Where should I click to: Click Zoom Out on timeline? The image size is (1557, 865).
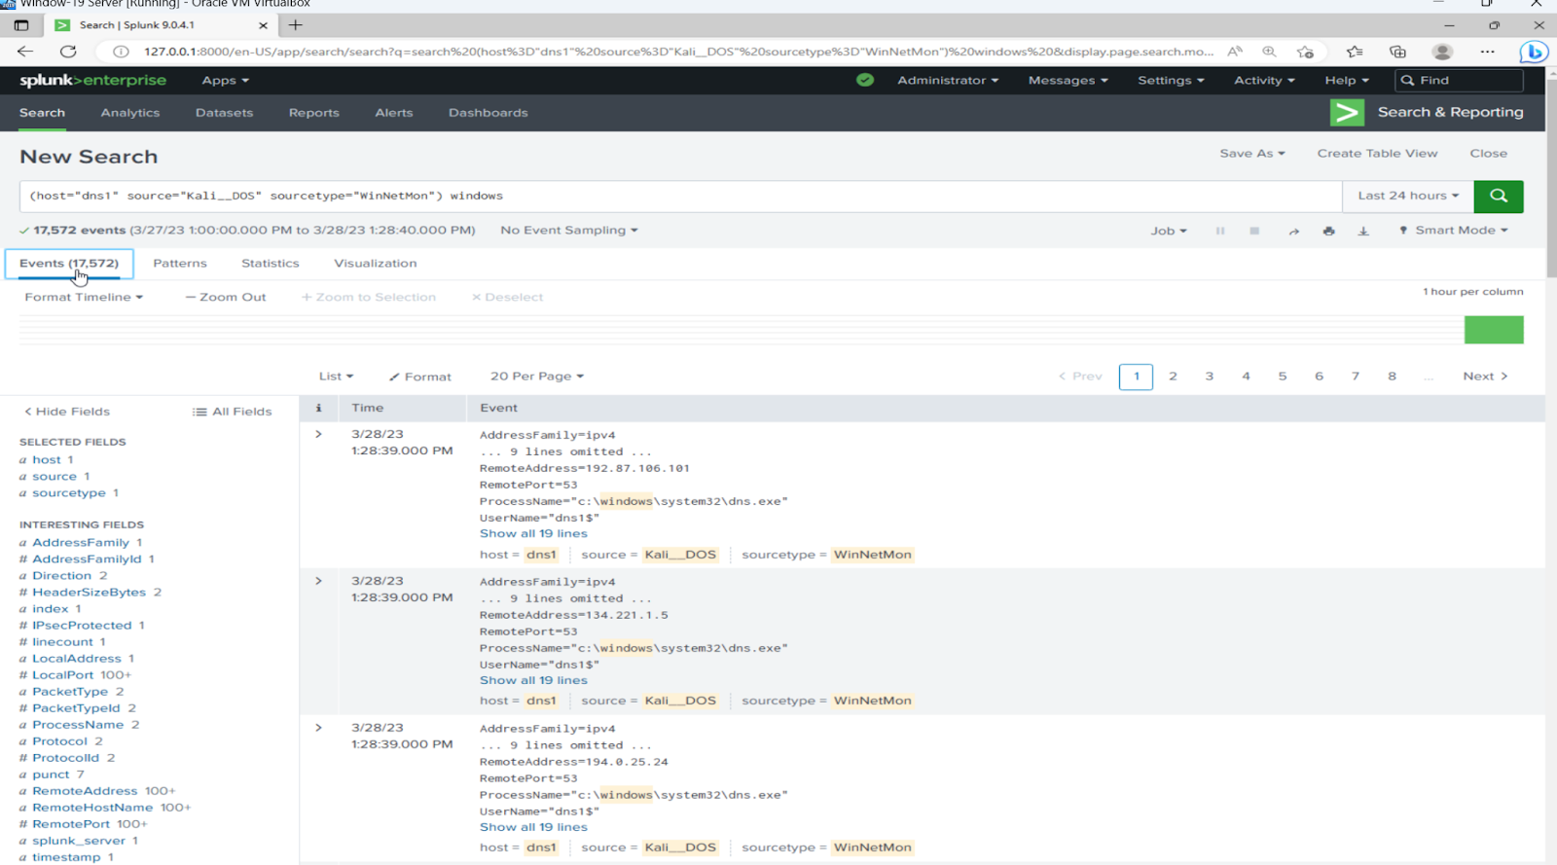226,297
